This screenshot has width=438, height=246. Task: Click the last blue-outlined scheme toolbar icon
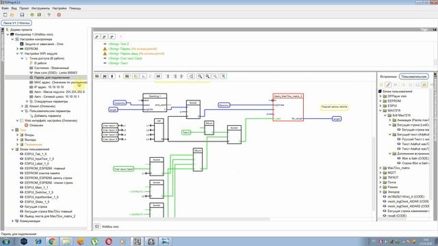tap(224, 76)
